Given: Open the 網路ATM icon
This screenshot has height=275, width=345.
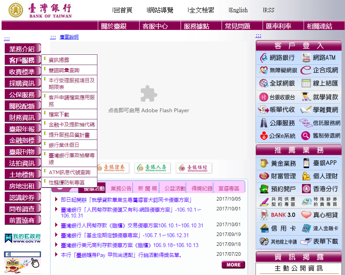Looking at the screenshot, I should 306,58.
